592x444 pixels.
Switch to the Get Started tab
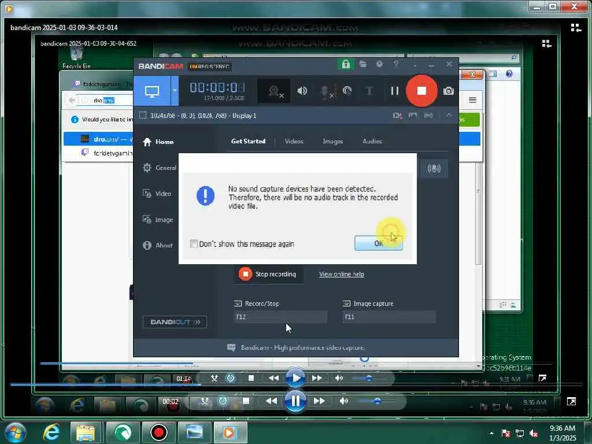(x=248, y=141)
